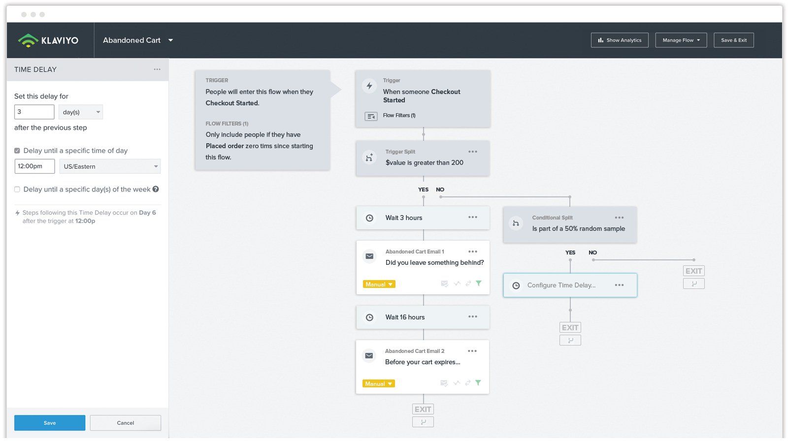Uncheck Delay until a specific time of day
Screen dimensions: 788x443
(x=17, y=151)
